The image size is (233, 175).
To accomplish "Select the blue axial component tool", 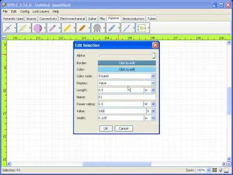I will [x=112, y=28].
